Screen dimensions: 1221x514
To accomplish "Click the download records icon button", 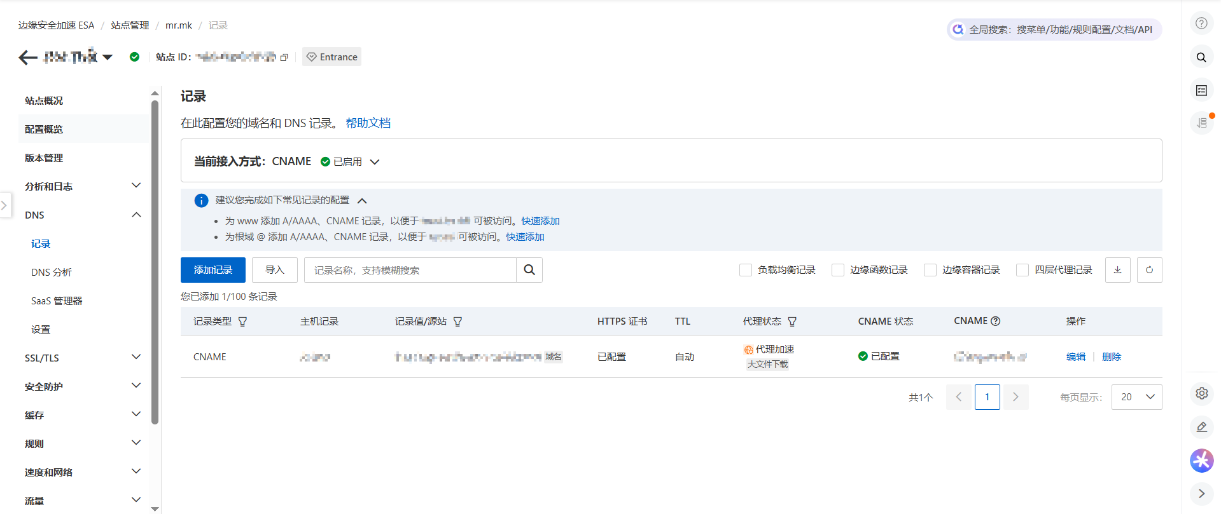I will [x=1118, y=270].
